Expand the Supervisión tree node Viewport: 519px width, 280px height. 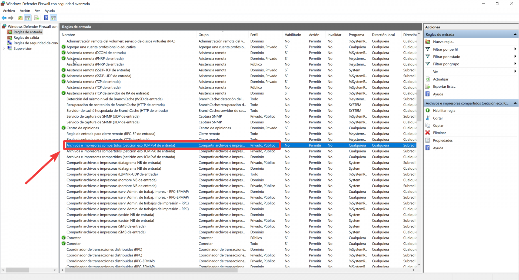pyautogui.click(x=4, y=49)
